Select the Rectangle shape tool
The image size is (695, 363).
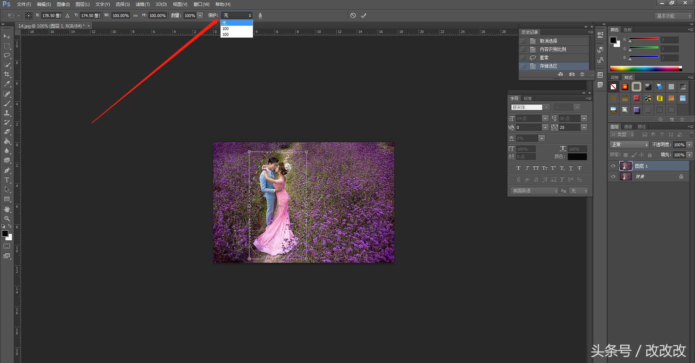click(7, 199)
